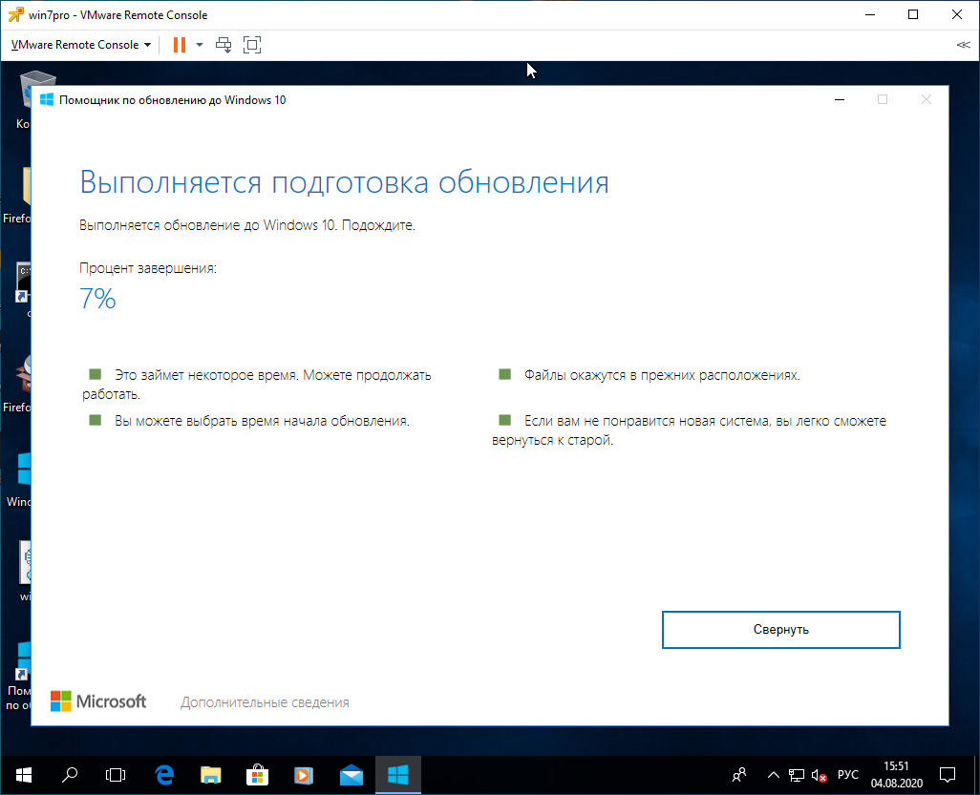Pause the virtual machine with orange pause icon

coord(180,45)
